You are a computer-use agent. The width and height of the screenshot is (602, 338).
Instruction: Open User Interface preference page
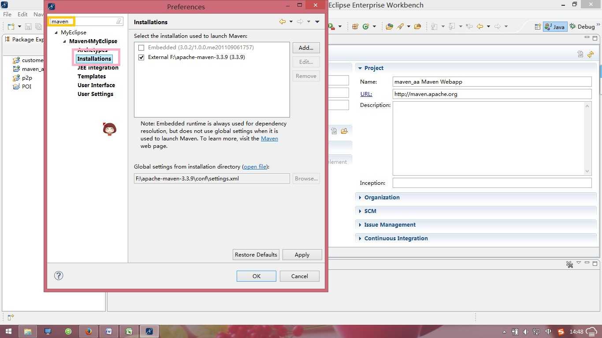pyautogui.click(x=96, y=85)
